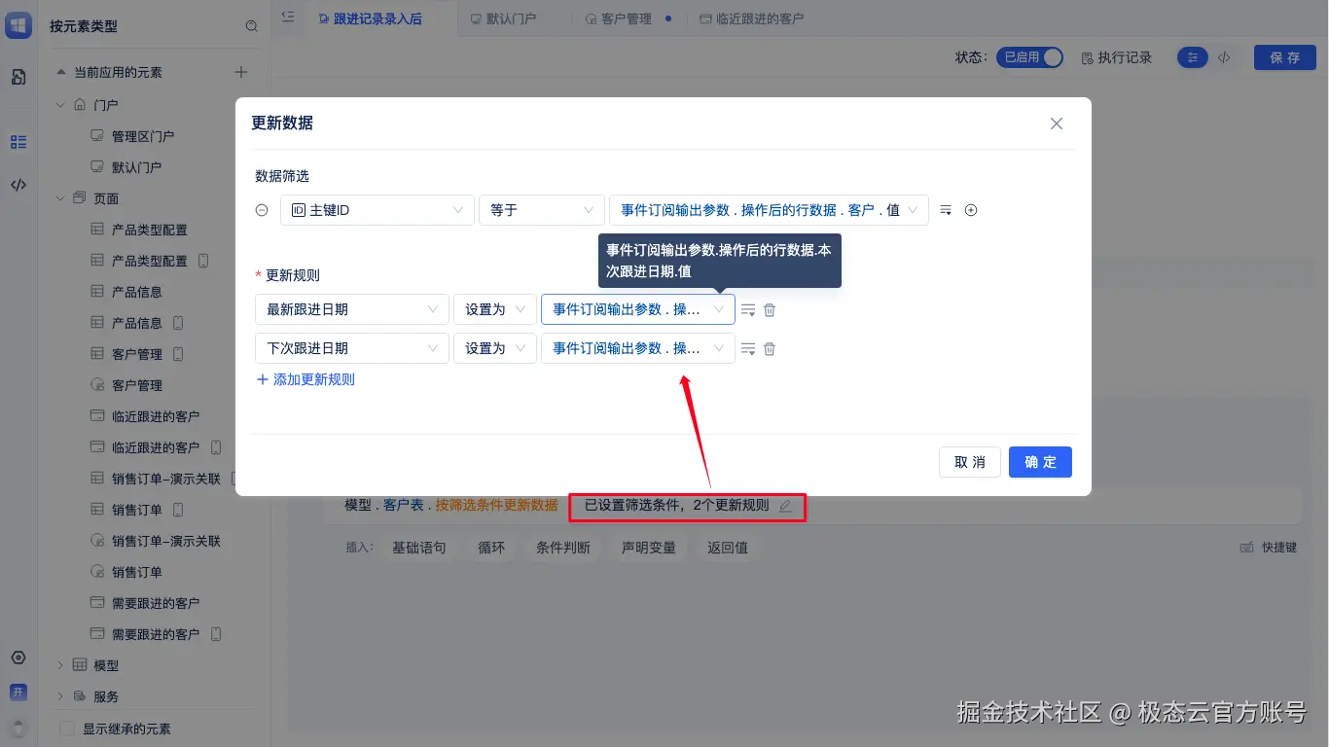Switch to 客户管理 tab
This screenshot has height=747, width=1329.
pos(619,18)
